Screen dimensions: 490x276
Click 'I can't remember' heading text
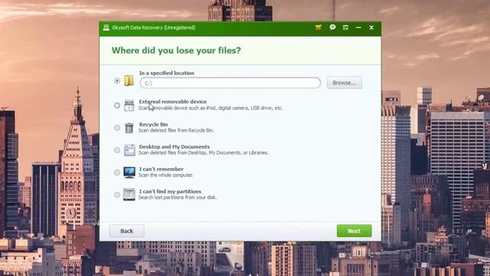162,169
